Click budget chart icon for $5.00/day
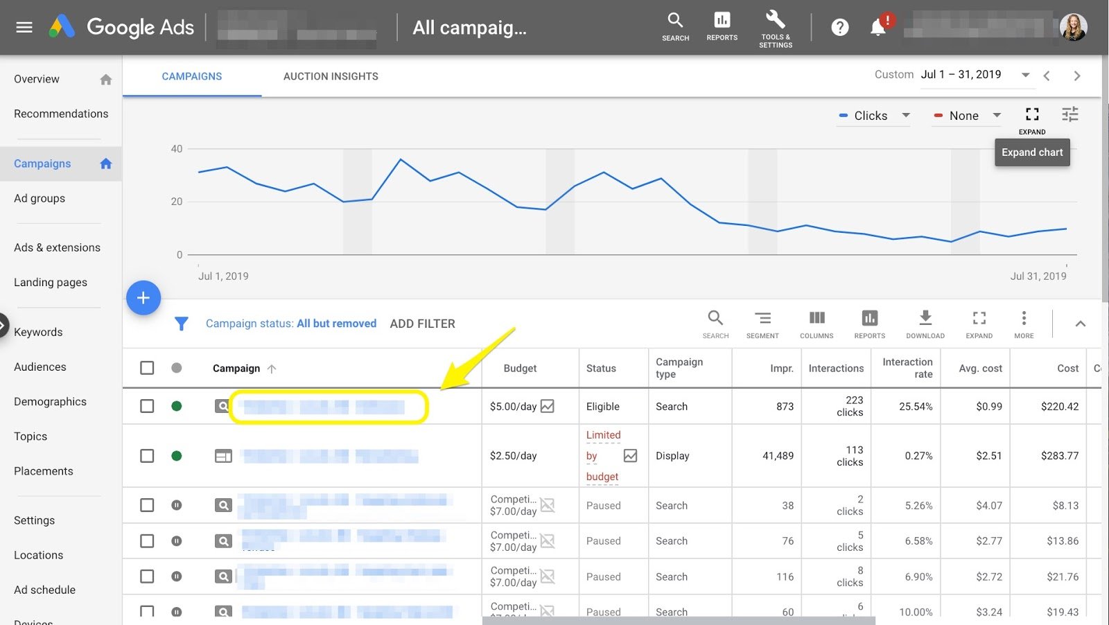The image size is (1109, 625). (x=548, y=406)
